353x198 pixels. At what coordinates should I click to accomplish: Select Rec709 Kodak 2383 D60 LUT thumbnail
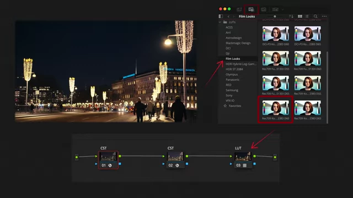click(276, 108)
